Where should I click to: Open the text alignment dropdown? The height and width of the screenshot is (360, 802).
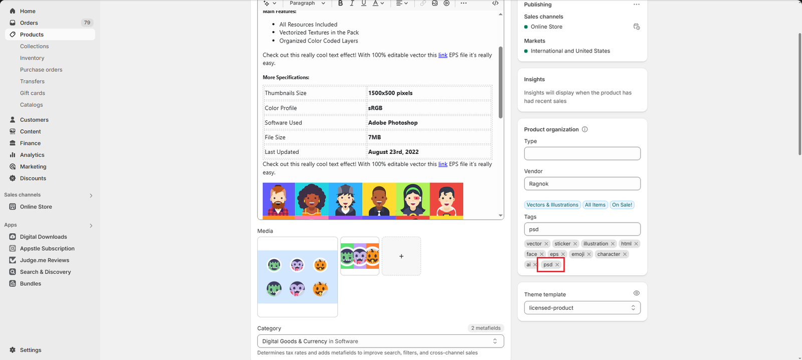point(402,3)
